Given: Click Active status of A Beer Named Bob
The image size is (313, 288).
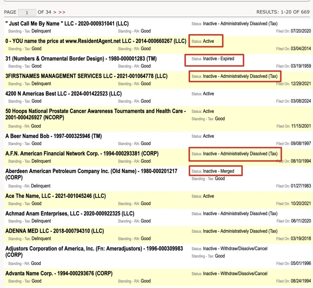Looking at the screenshot, I should [x=208, y=136].
